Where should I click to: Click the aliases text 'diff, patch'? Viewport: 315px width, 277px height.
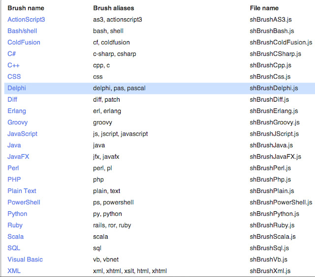point(106,100)
